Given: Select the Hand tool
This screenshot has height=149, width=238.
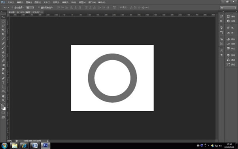Looking at the screenshot, I should pyautogui.click(x=3, y=96).
